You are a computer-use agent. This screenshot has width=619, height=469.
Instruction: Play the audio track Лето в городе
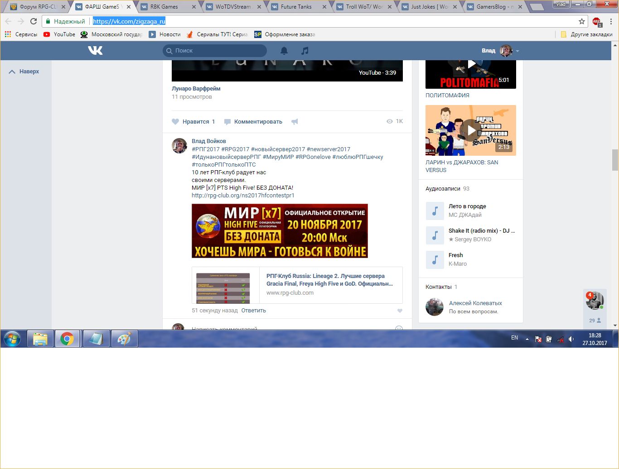pyautogui.click(x=435, y=211)
